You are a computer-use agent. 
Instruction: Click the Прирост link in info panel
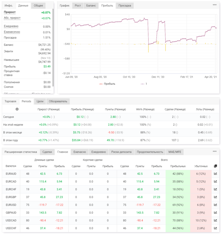coord(10,12)
